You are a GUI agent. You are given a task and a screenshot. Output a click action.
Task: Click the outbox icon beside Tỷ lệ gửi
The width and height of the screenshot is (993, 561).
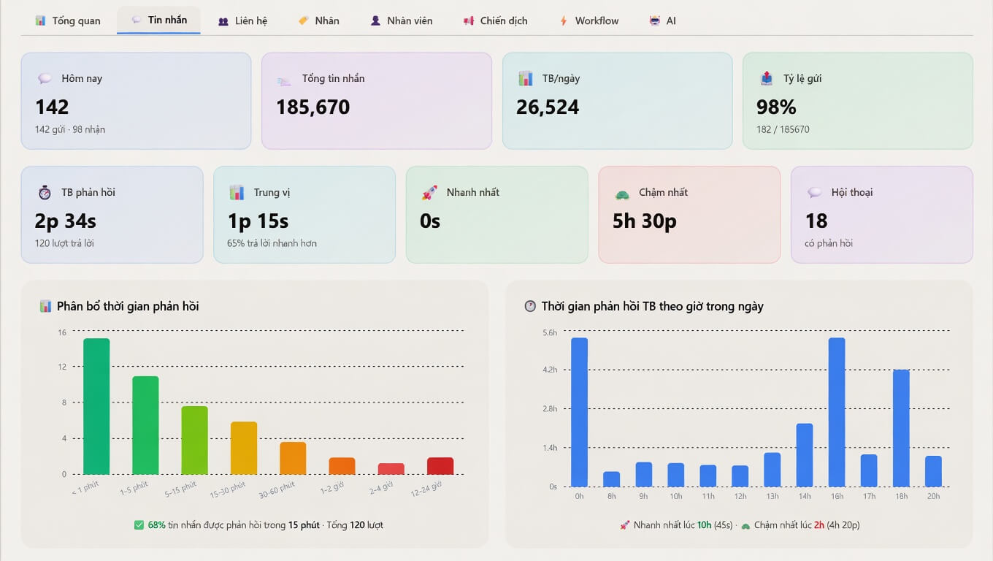pyautogui.click(x=767, y=78)
